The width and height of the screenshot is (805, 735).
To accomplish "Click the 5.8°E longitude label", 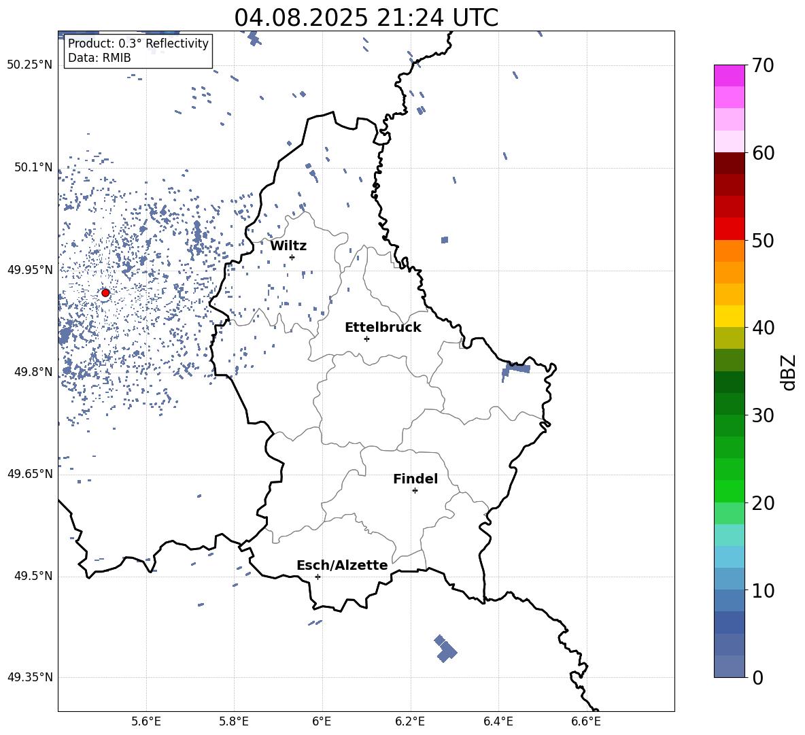I will [234, 721].
